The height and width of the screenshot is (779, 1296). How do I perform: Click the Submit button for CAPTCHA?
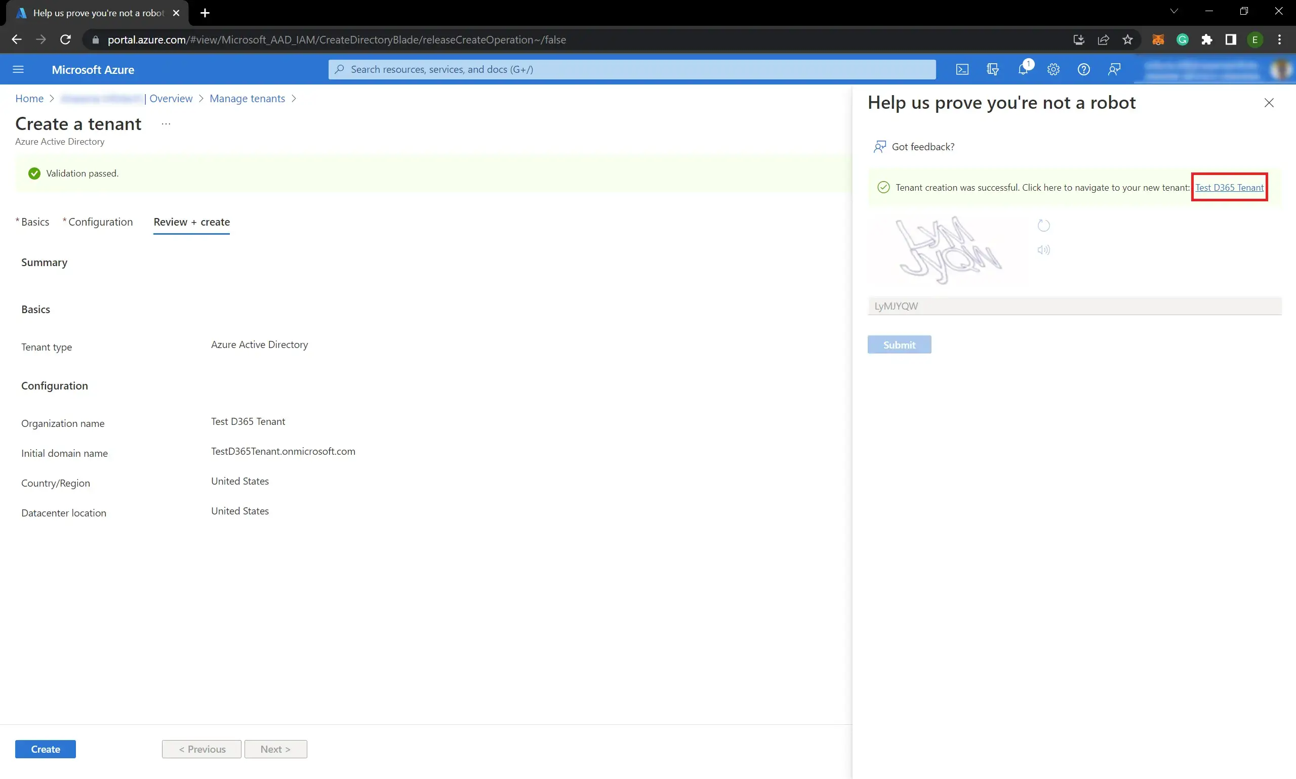click(x=899, y=344)
